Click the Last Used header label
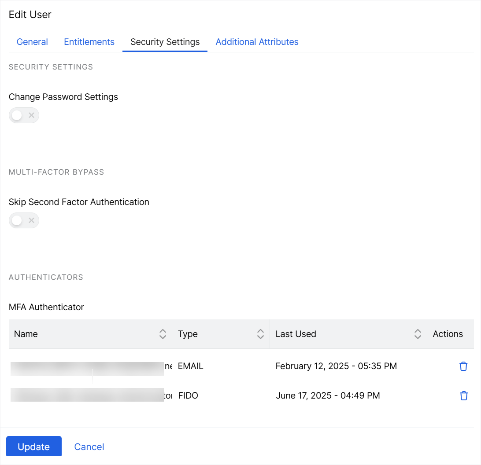The width and height of the screenshot is (481, 465). tap(296, 334)
